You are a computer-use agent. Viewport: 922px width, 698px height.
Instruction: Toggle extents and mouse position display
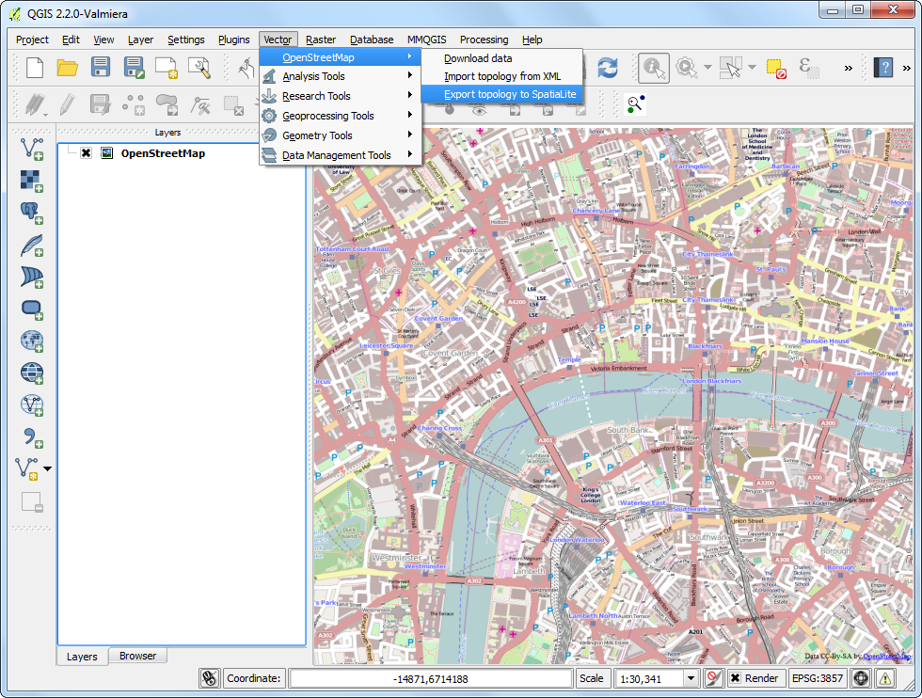[209, 678]
